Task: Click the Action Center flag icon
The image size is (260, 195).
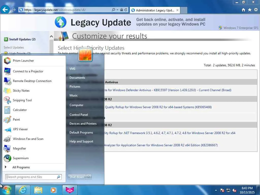Action: (x=222, y=190)
